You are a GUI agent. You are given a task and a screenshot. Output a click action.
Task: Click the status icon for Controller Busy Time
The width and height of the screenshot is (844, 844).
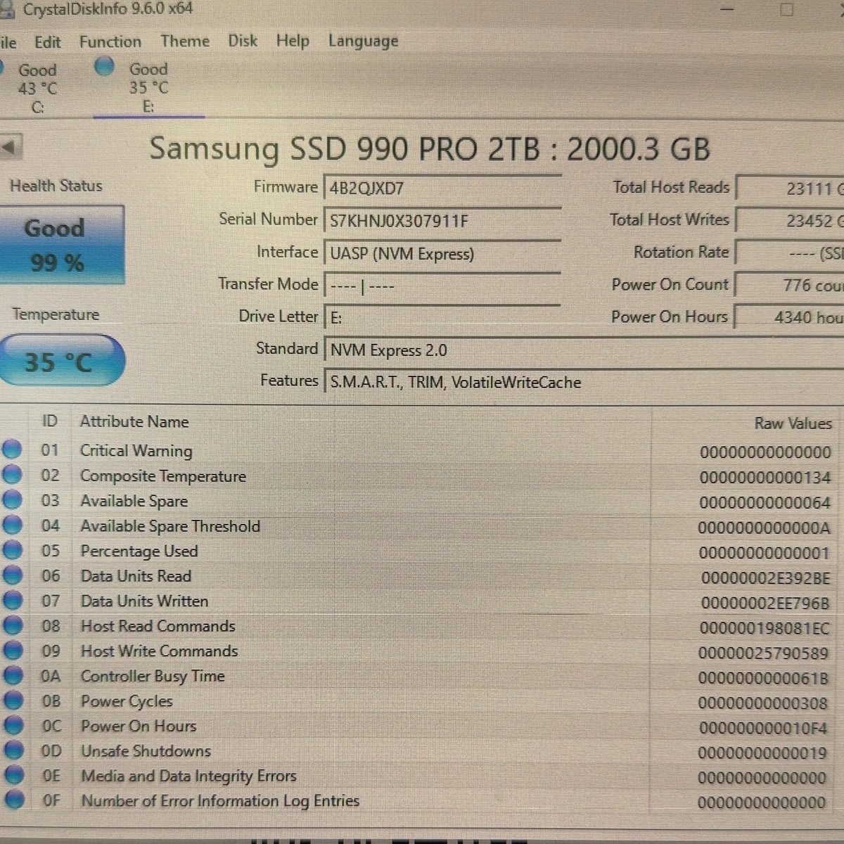[x=13, y=675]
